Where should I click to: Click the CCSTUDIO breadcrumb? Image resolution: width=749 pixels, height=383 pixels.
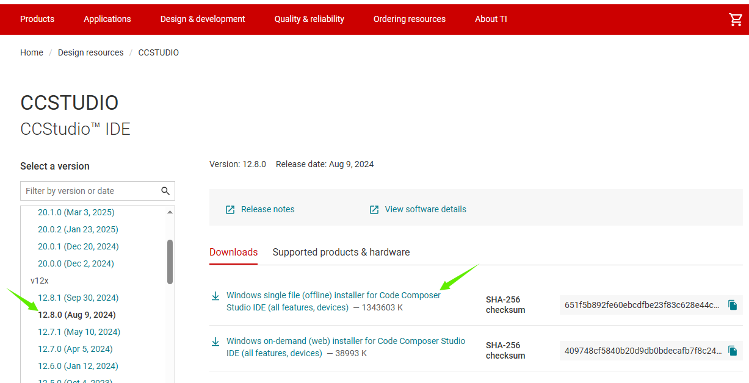coord(159,52)
